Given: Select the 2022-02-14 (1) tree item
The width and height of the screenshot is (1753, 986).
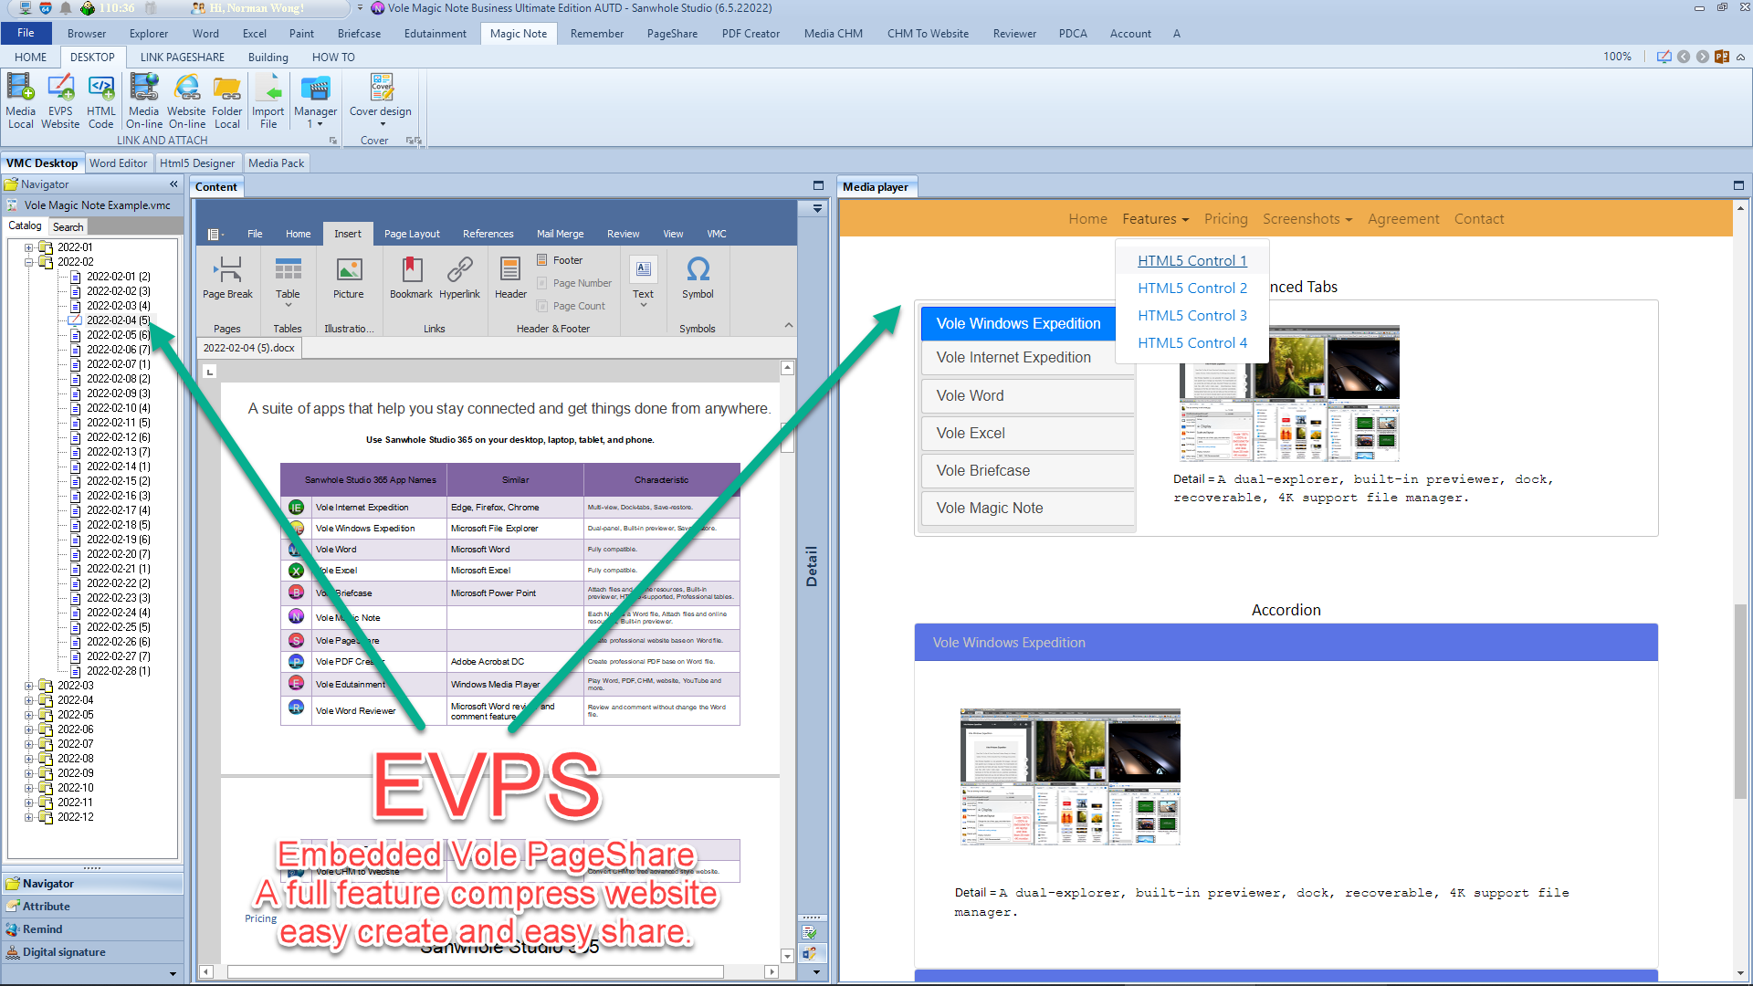Looking at the screenshot, I should point(118,467).
